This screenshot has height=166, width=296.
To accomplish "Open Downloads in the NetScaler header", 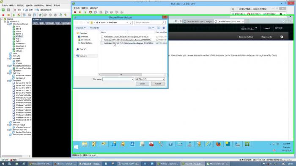I will pos(266,37).
